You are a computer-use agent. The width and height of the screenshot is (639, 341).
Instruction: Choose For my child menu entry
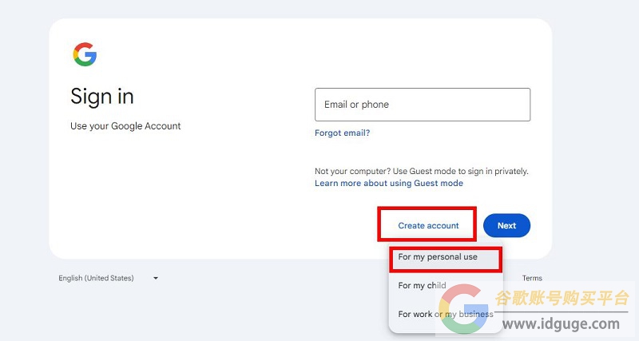423,286
